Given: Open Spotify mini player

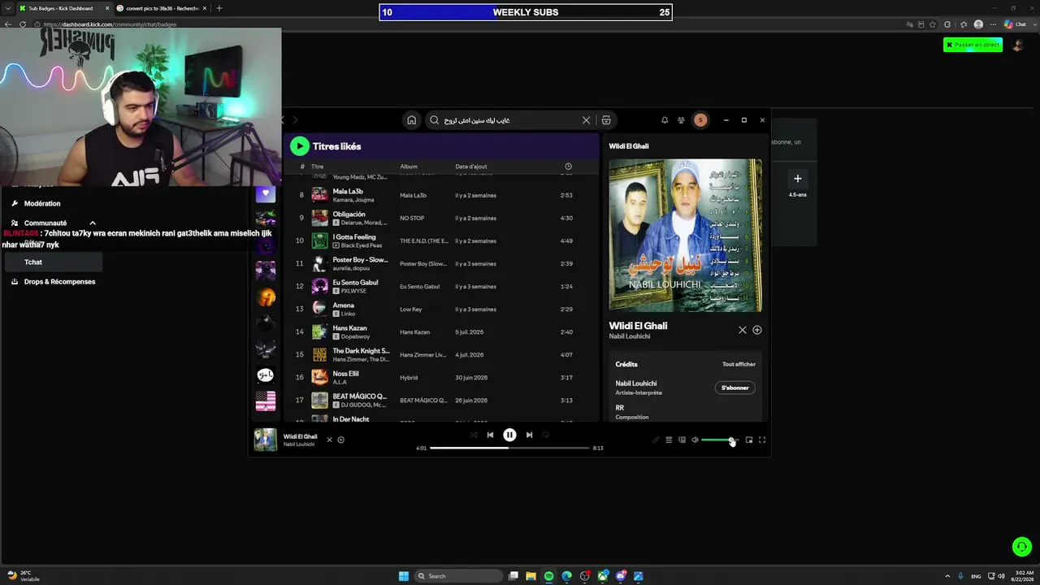Looking at the screenshot, I should pos(749,440).
